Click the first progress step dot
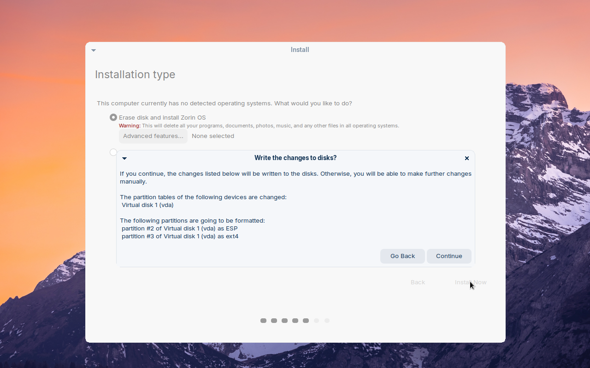The height and width of the screenshot is (368, 590). click(263, 321)
